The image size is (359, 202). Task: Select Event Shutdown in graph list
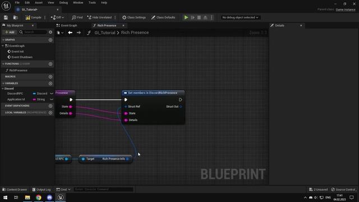click(22, 57)
